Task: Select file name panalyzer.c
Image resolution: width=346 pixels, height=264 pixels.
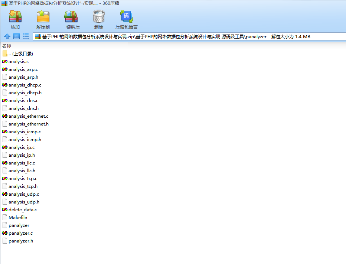Action: (20, 233)
